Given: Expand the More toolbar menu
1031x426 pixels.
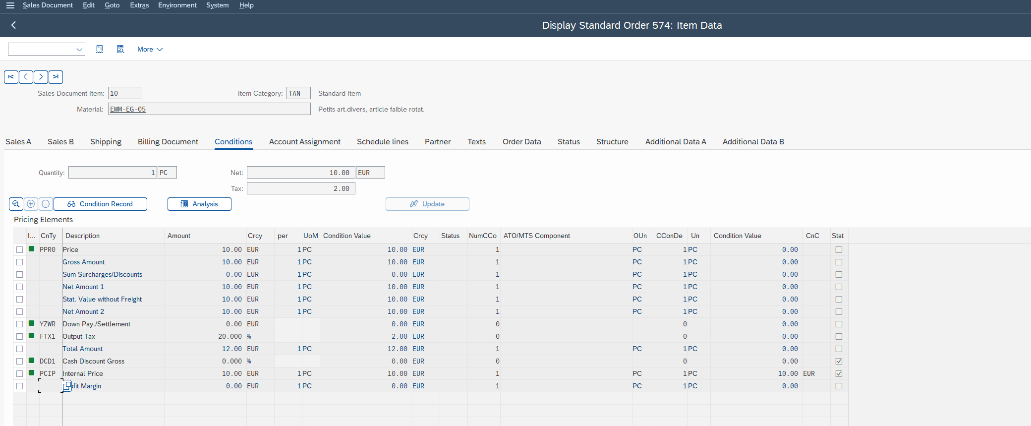Looking at the screenshot, I should point(150,49).
